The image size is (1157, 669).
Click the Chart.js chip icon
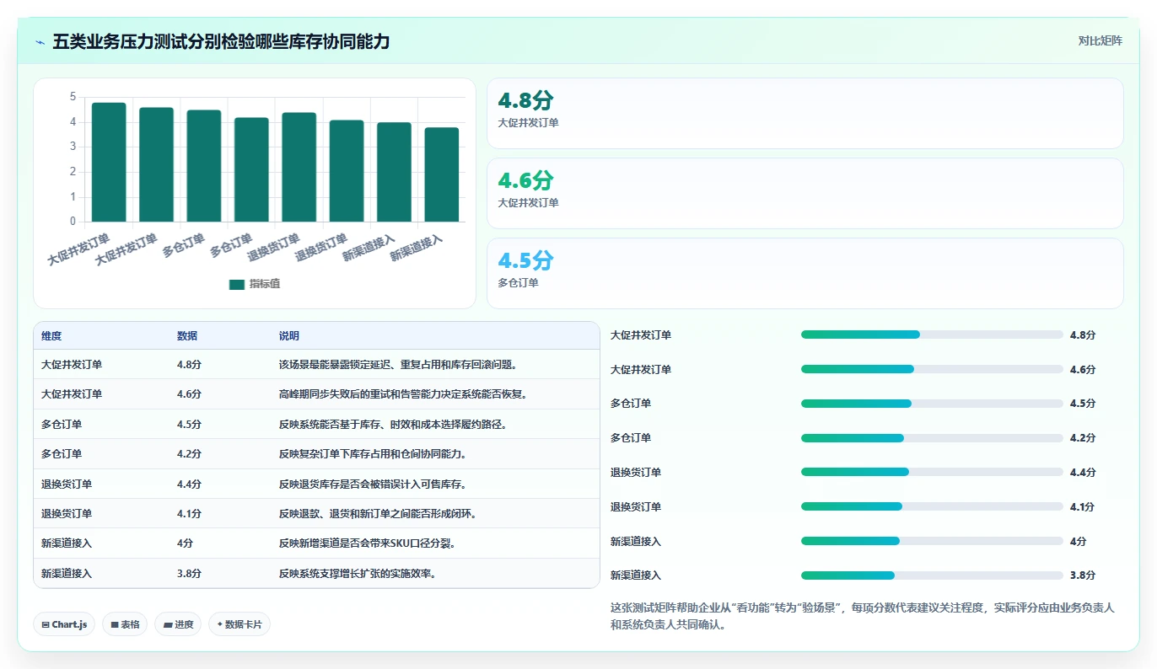(46, 624)
